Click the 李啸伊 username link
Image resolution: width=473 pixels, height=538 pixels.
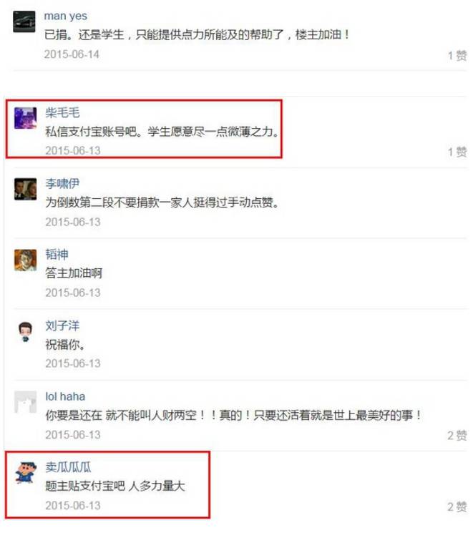coord(62,184)
